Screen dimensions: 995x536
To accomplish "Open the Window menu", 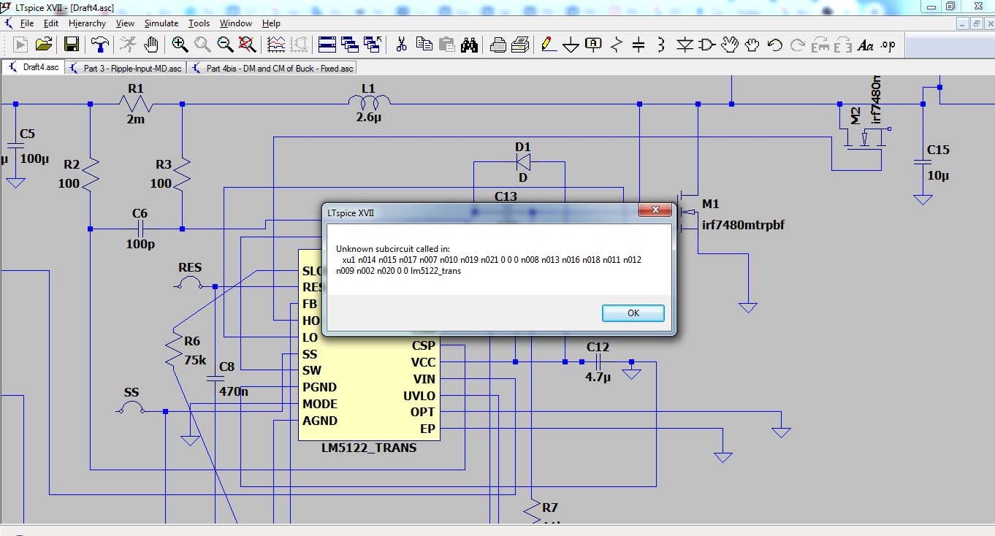I will click(236, 23).
